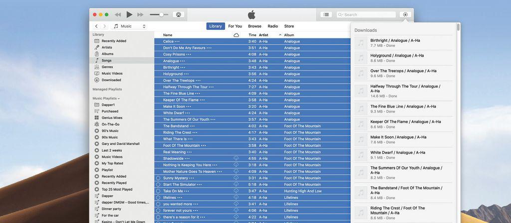This screenshot has height=223, width=511.
Task: Open the Dinner party playlist
Action: pyautogui.click(x=122, y=209)
